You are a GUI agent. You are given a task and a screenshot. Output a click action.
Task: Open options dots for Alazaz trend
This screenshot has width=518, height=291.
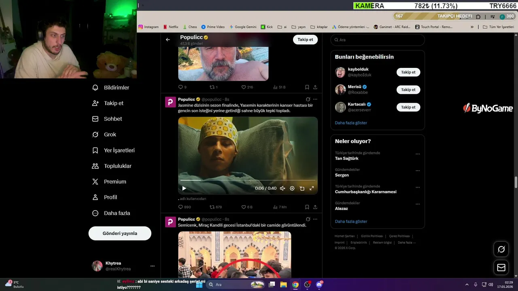pyautogui.click(x=418, y=204)
